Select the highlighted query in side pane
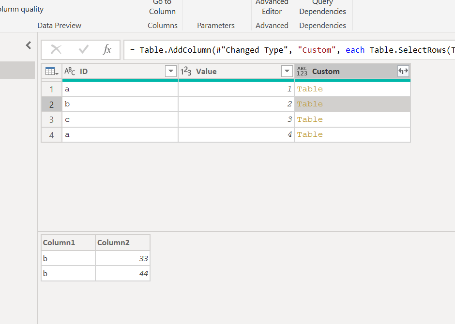455x324 pixels. coord(17,70)
